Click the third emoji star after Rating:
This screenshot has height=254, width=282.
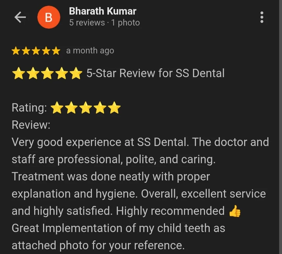pyautogui.click(x=86, y=108)
